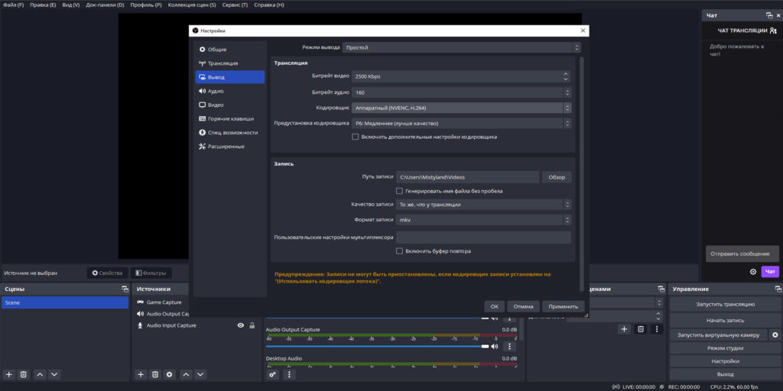
Task: Open the Audio Output Capture three-dot menu
Action: [508, 346]
